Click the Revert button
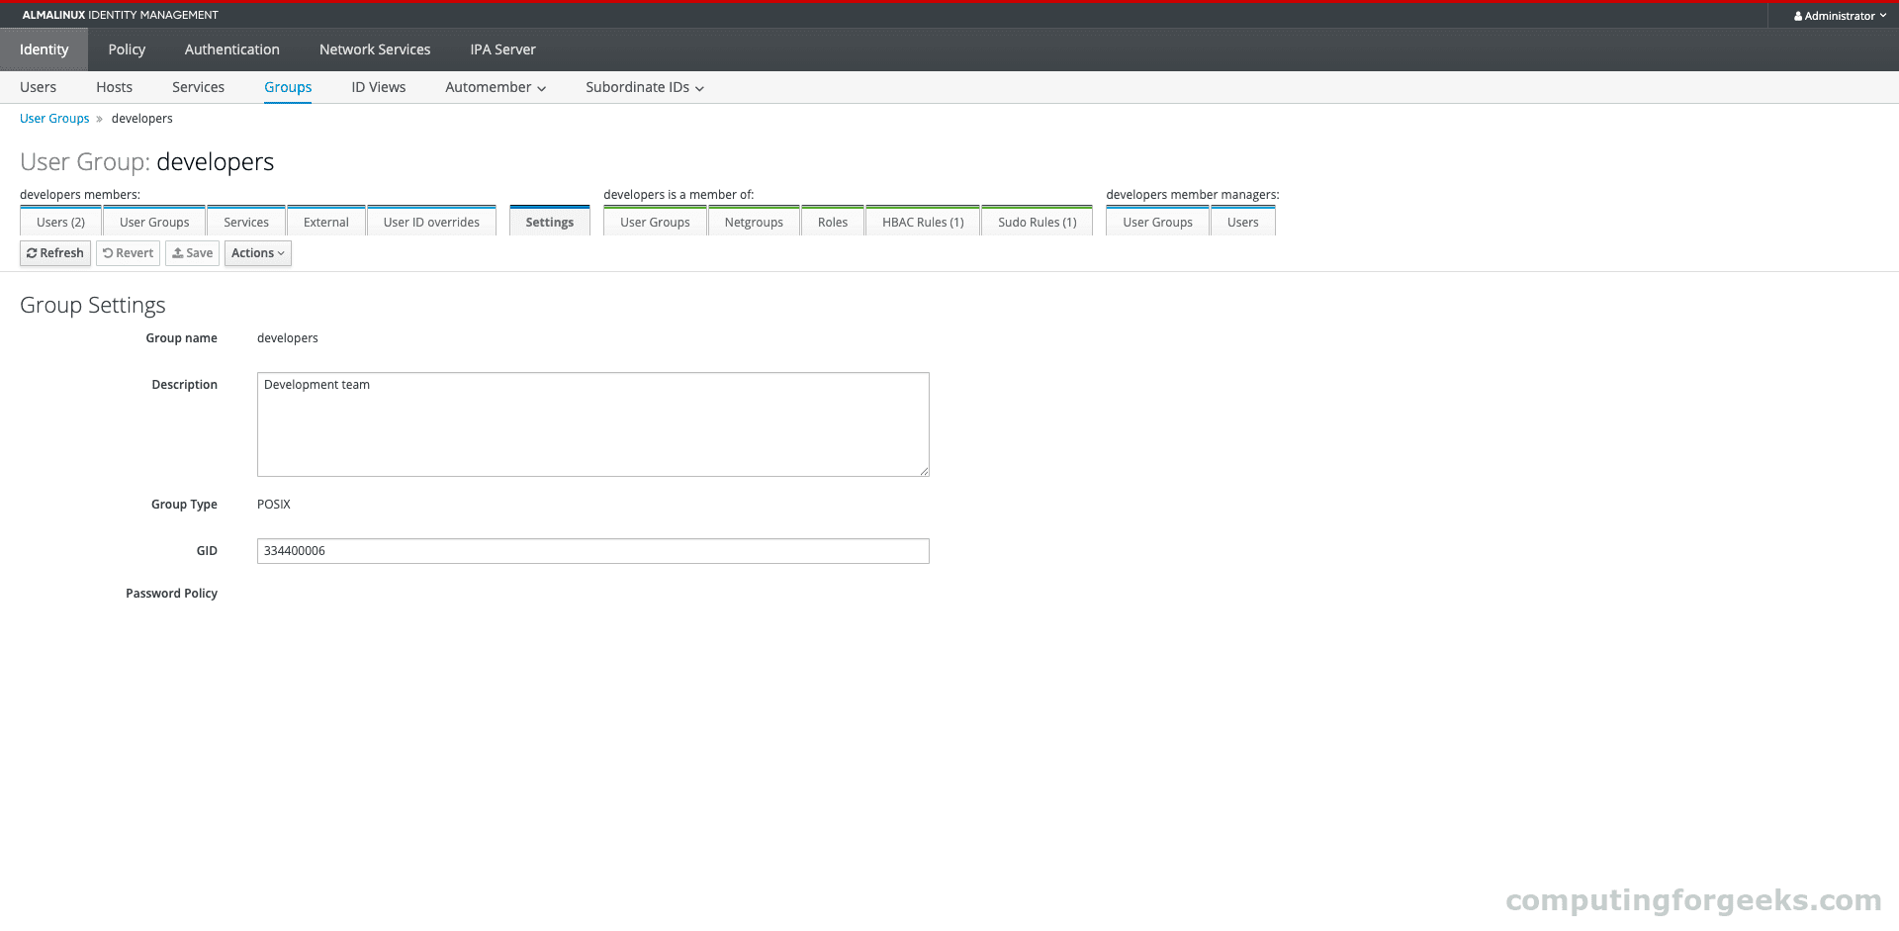This screenshot has height=931, width=1899. 128,253
